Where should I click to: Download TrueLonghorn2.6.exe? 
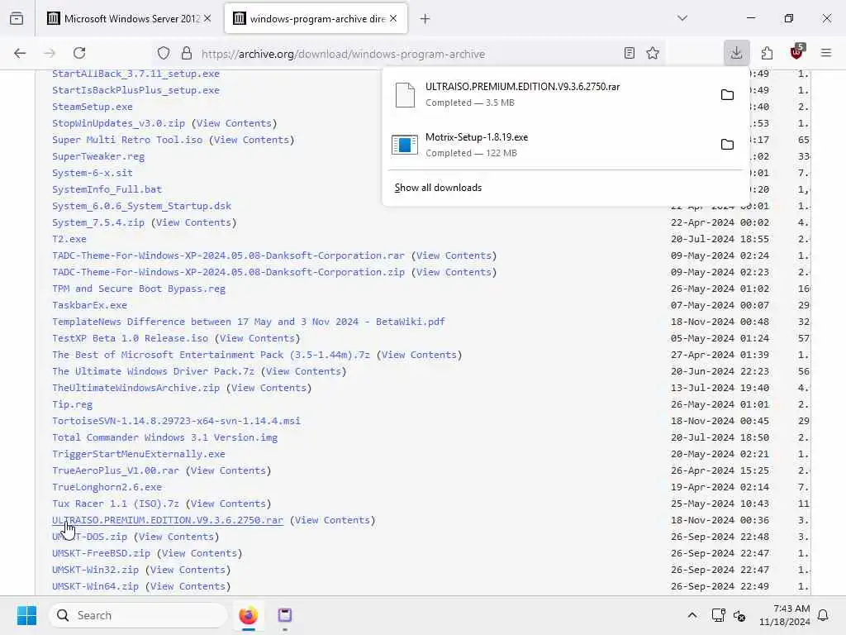[107, 487]
